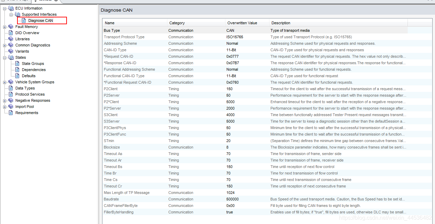Select the Bus Type row name
Screen dimensions: 435x224
112,30
